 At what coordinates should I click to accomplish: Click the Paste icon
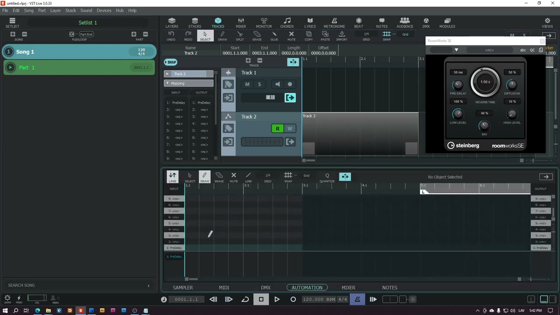coord(325,36)
